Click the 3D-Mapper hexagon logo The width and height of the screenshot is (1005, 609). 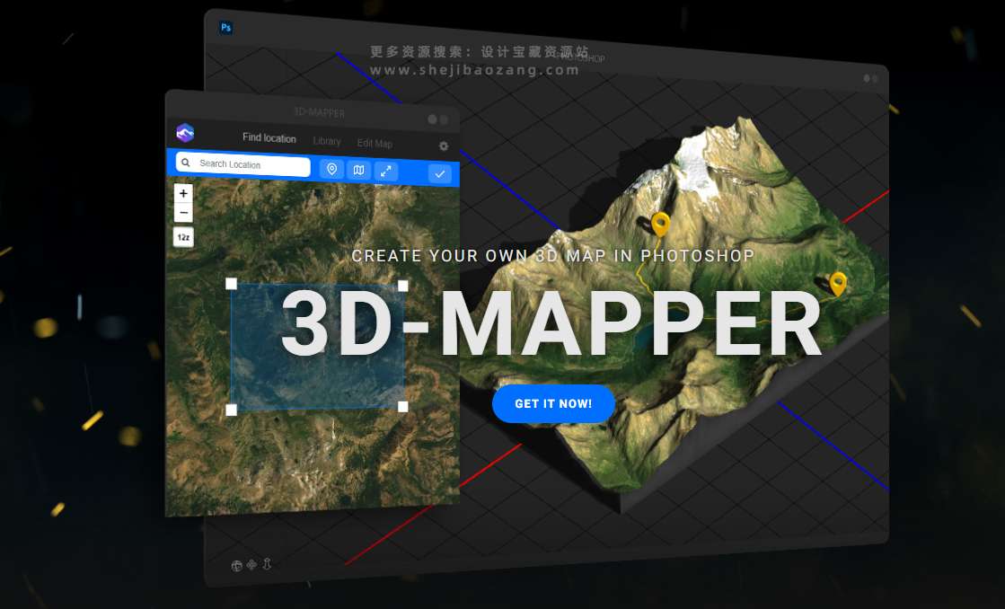pos(185,133)
